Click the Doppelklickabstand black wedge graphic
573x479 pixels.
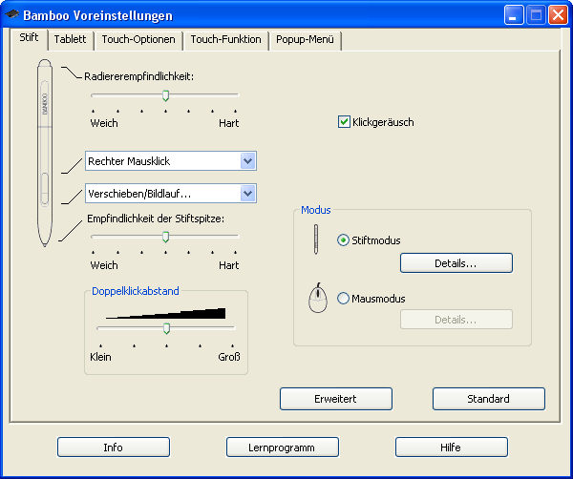pos(166,312)
